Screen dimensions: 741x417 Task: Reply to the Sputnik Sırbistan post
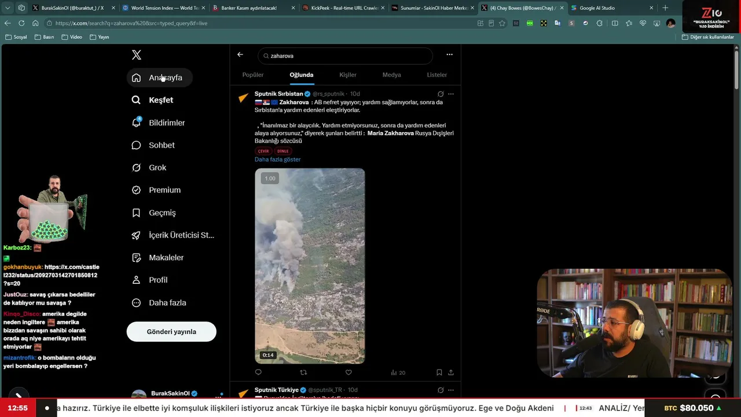[258, 372]
